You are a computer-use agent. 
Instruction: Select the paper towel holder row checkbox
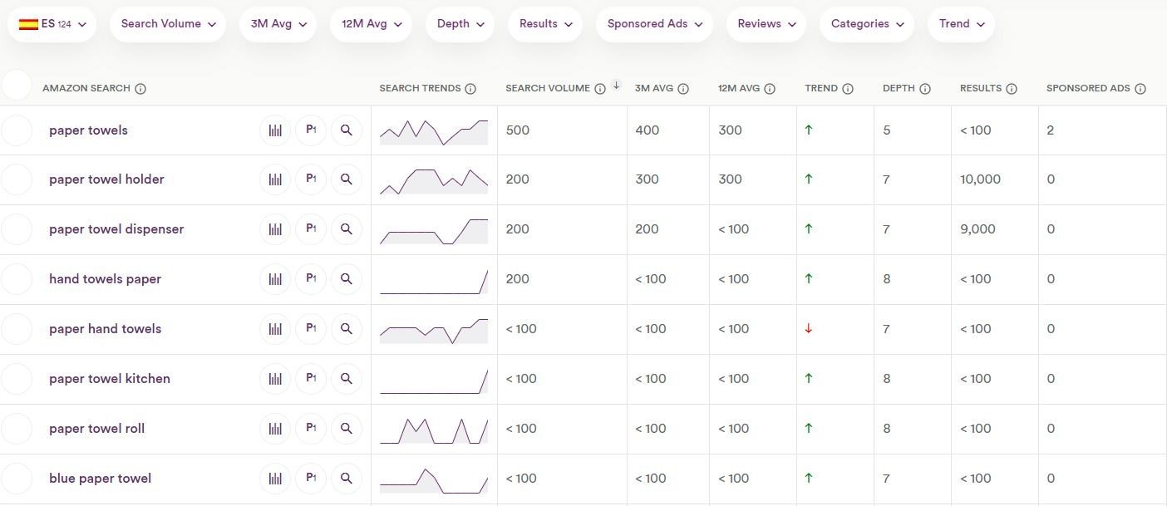(17, 179)
